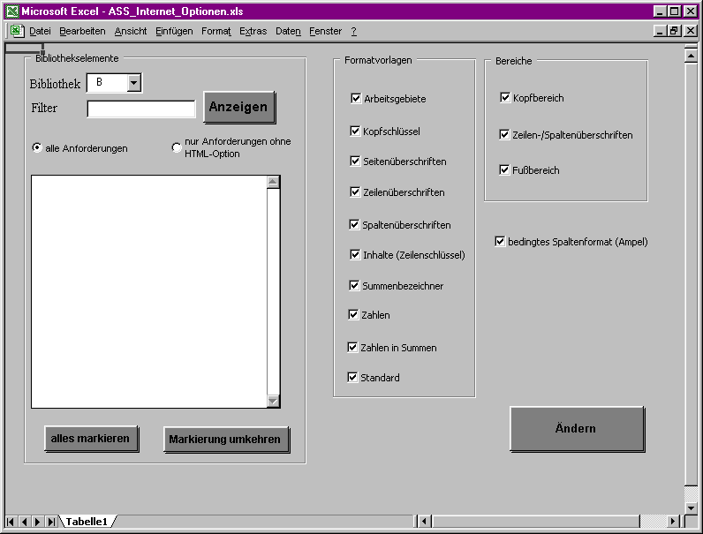Go to next sheet tab arrow
The image size is (703, 534).
(38, 522)
